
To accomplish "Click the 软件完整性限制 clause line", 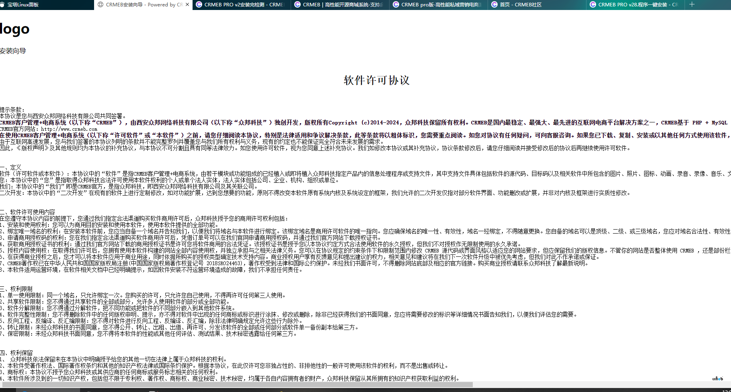I will [x=289, y=314].
